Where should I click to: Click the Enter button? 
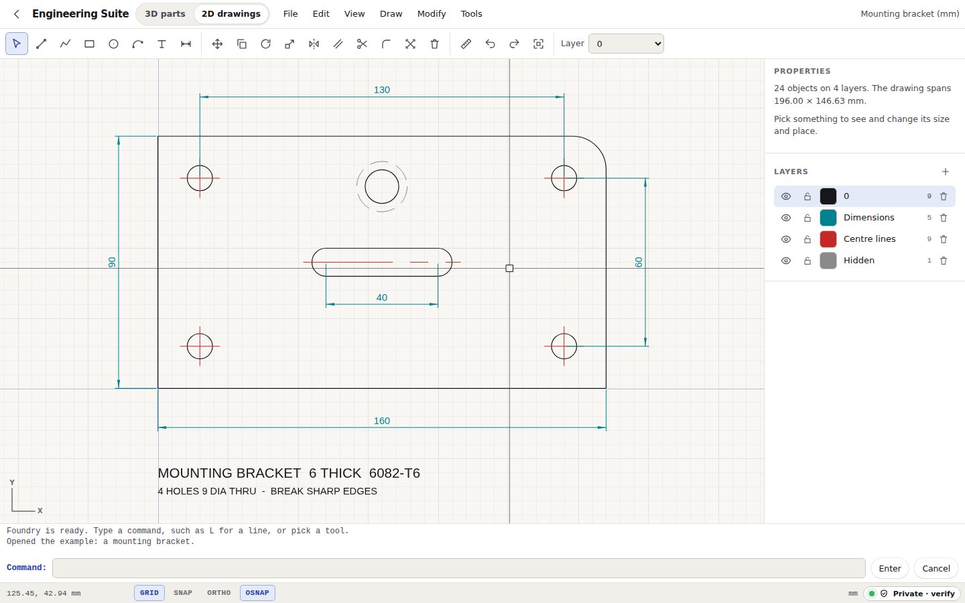[890, 568]
